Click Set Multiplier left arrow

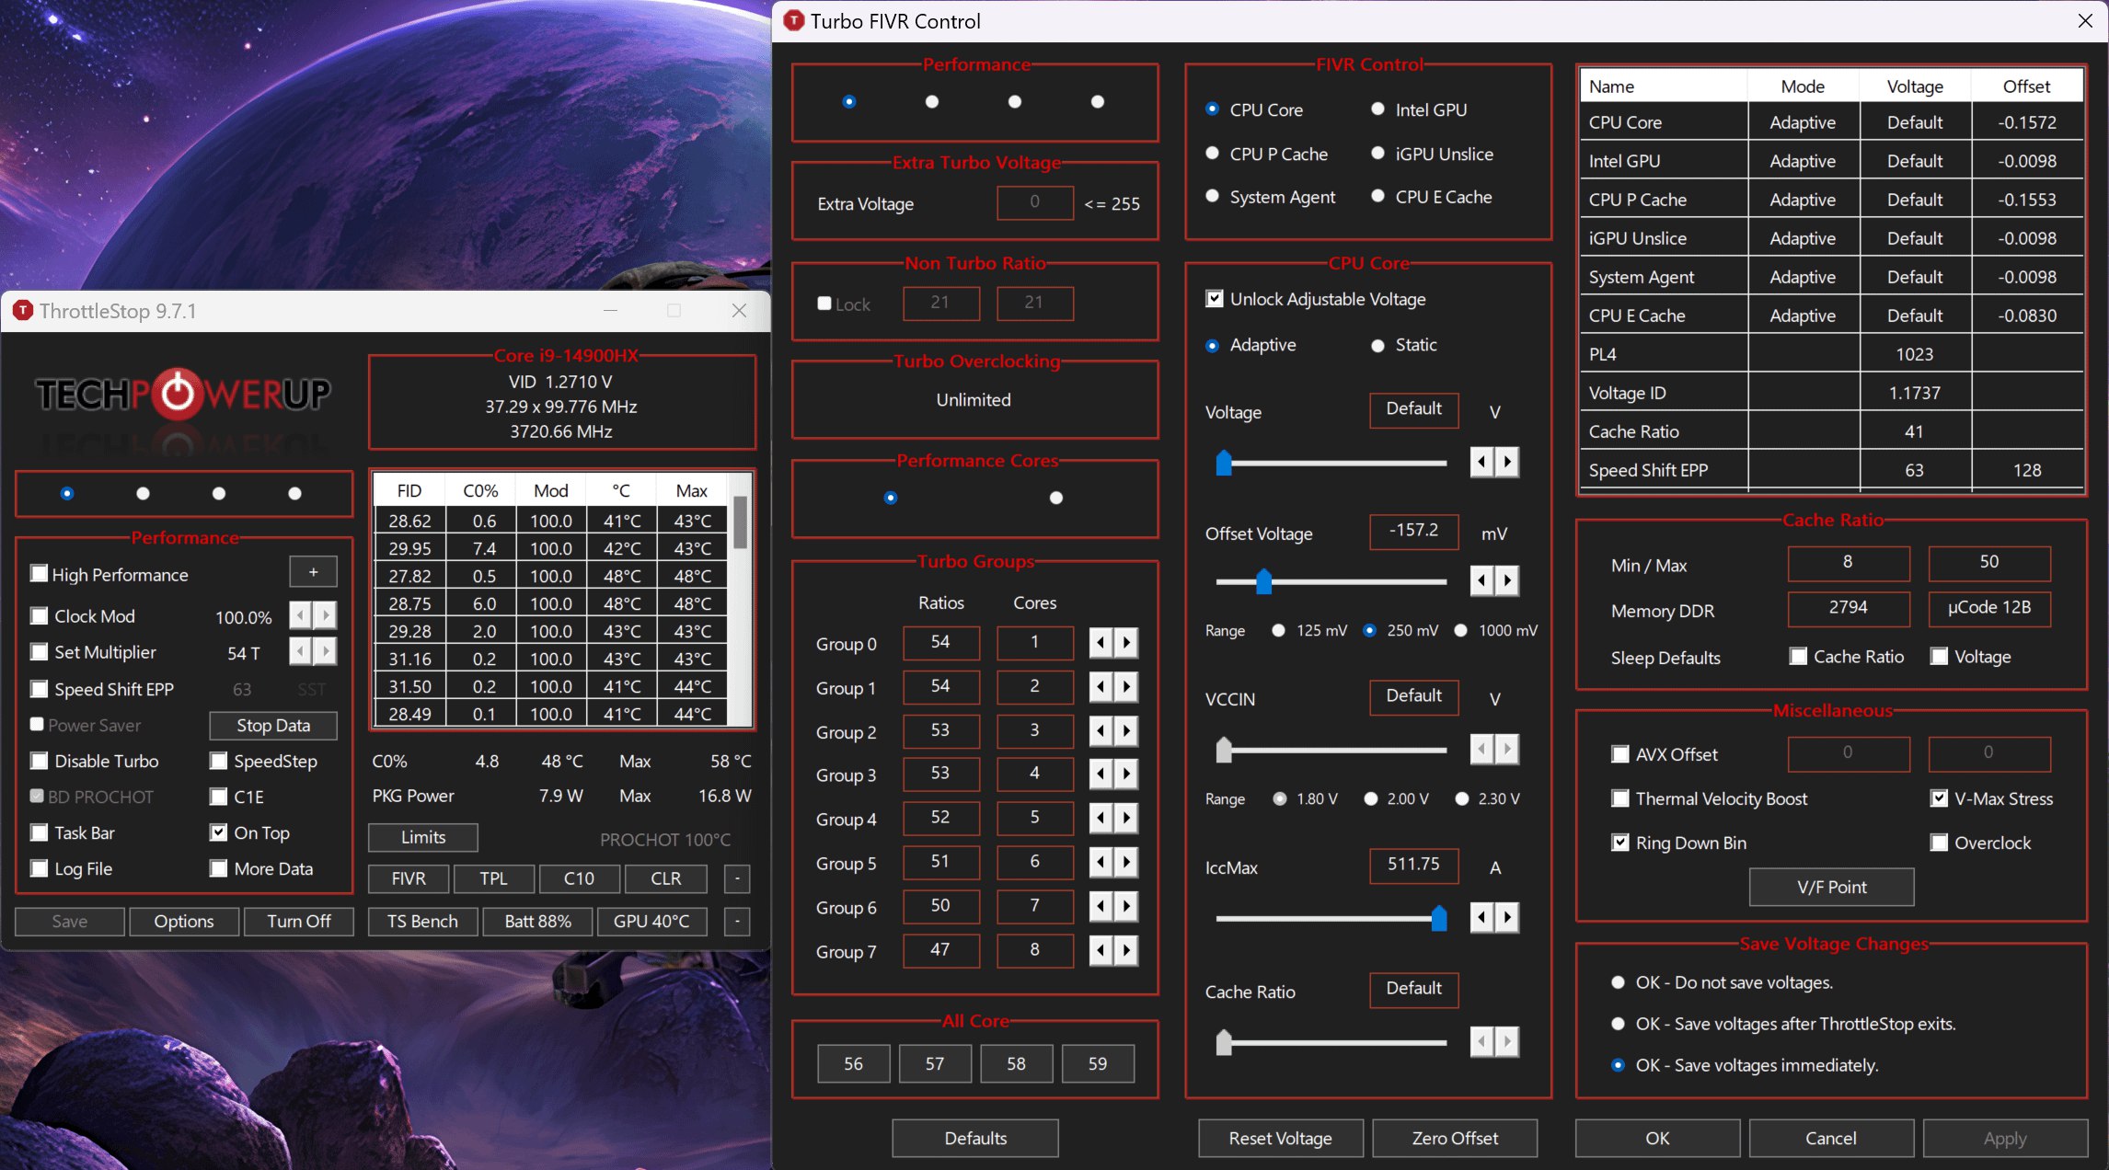300,652
